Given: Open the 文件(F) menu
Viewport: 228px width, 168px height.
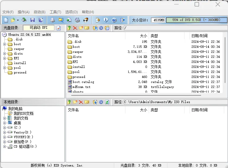Looking at the screenshot, I should point(8,12).
